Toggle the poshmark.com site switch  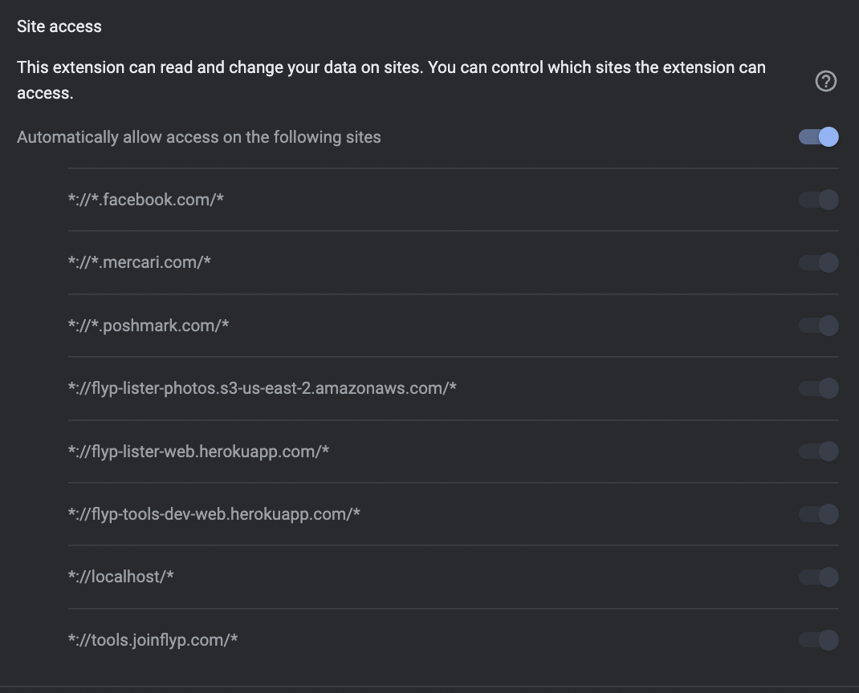tap(819, 326)
